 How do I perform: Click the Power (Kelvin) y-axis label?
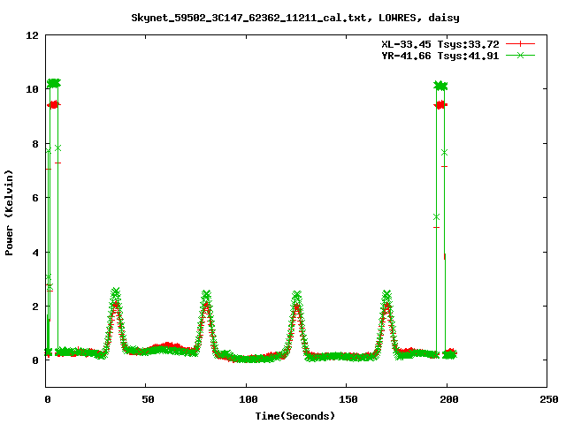pyautogui.click(x=9, y=213)
